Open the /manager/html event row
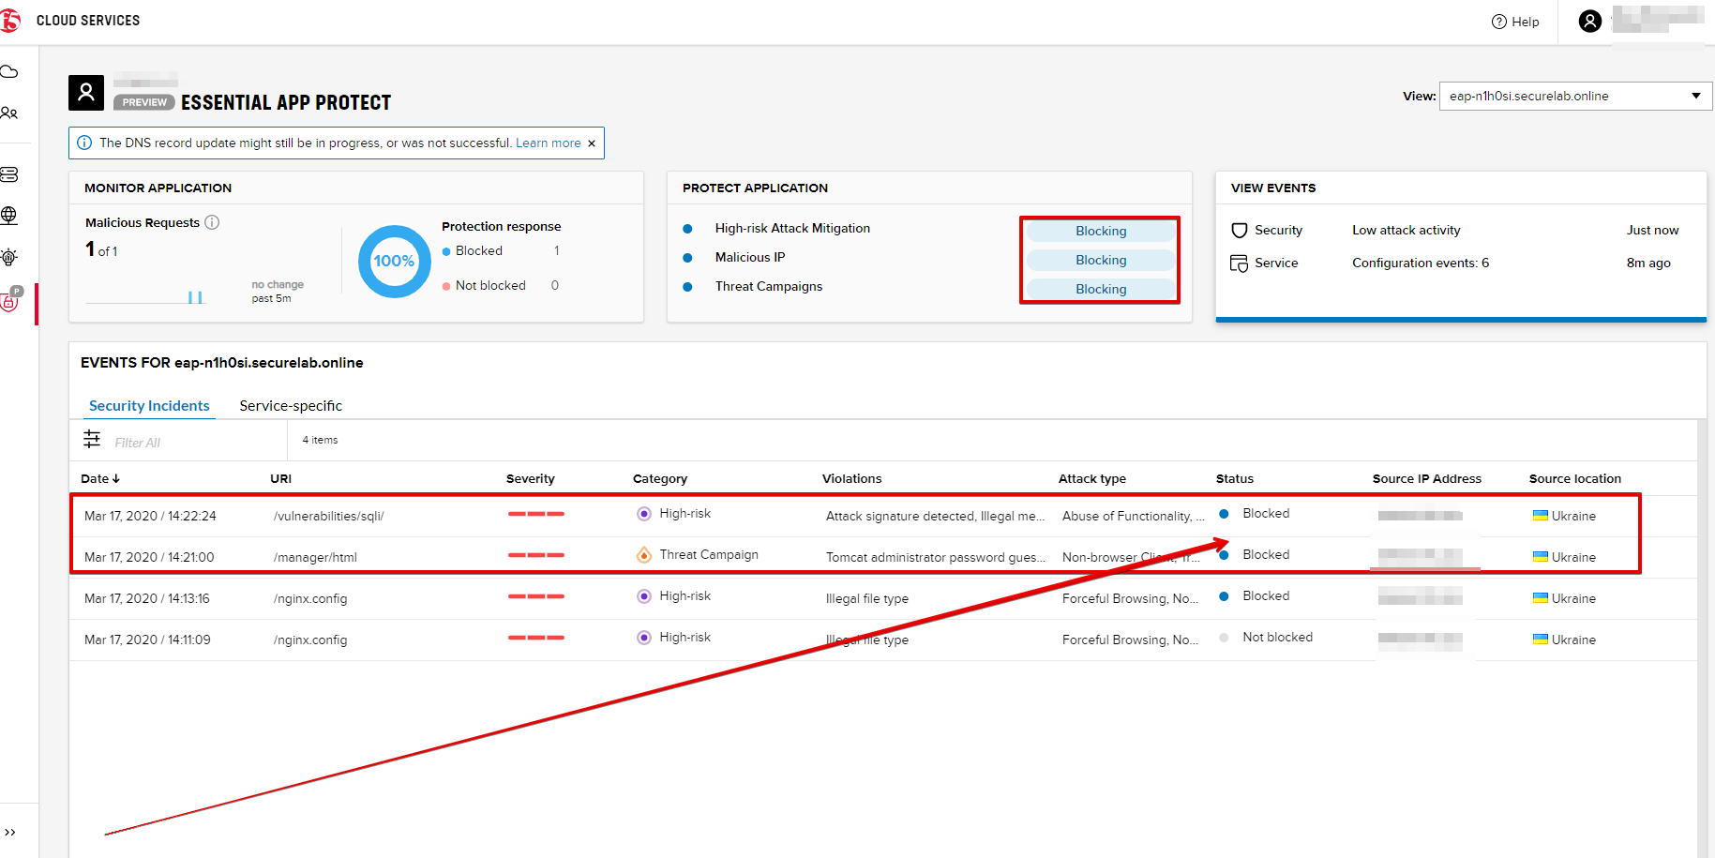 [x=882, y=557]
